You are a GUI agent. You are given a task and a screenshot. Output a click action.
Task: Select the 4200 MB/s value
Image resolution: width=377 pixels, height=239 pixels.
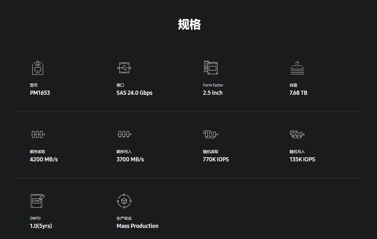click(x=44, y=159)
